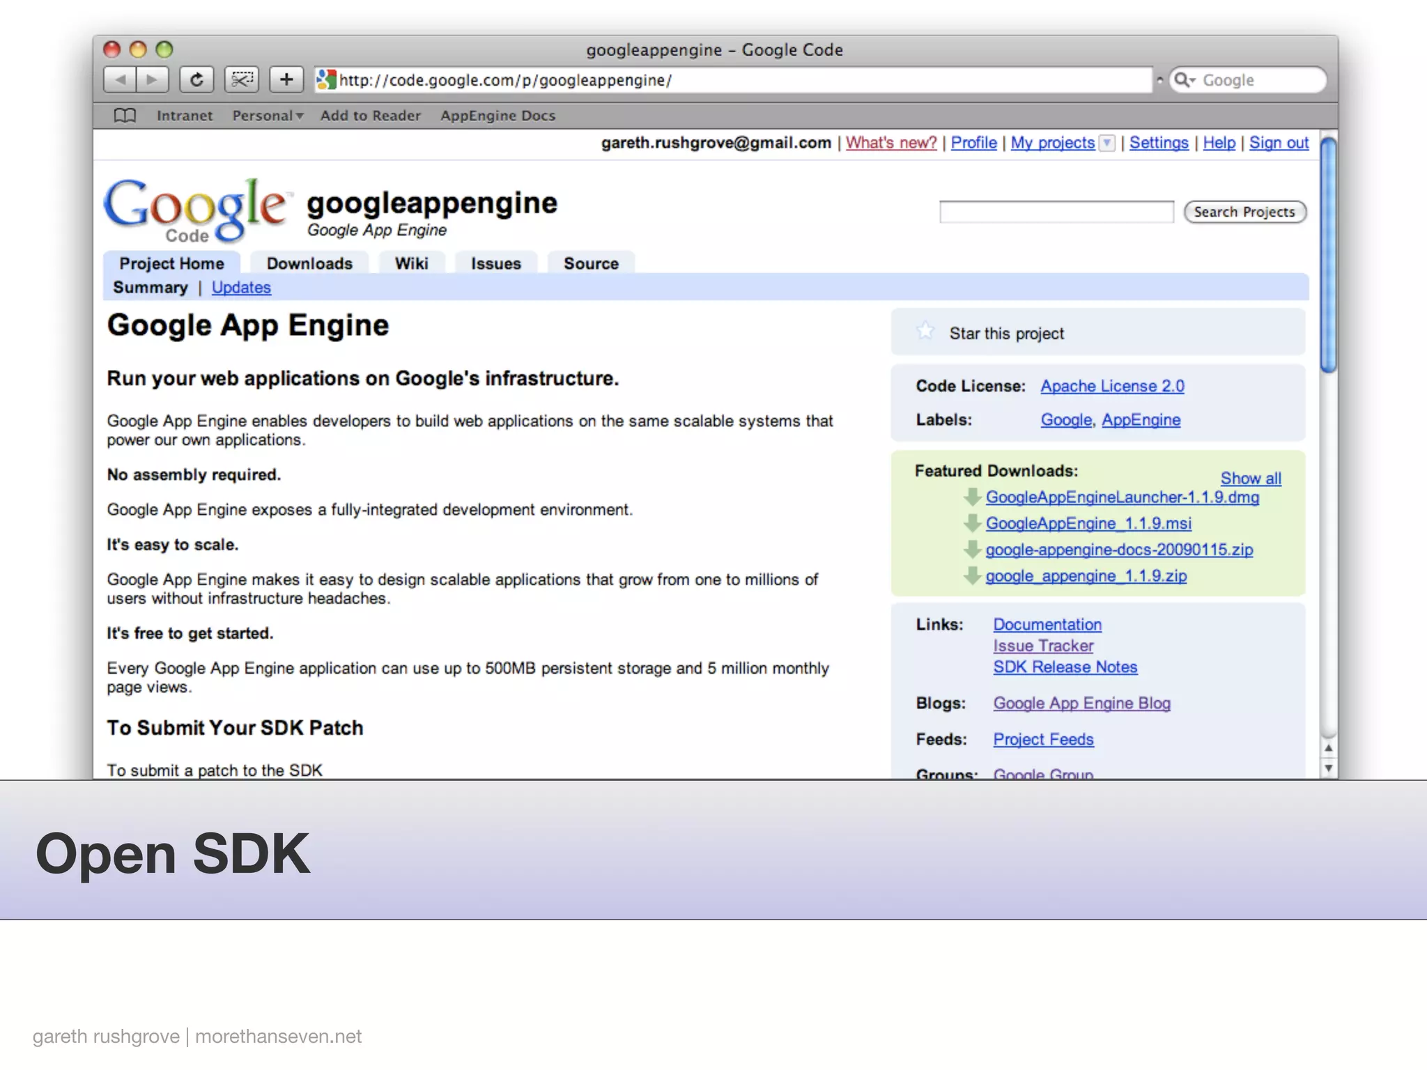Click the URL address bar
Viewport: 1427px width, 1070px height.
(x=733, y=80)
